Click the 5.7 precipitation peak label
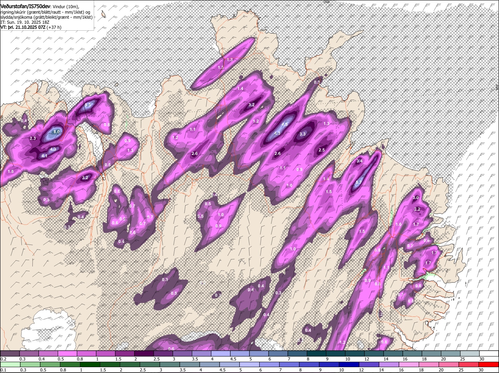The height and width of the screenshot is (373, 499). click(x=359, y=182)
